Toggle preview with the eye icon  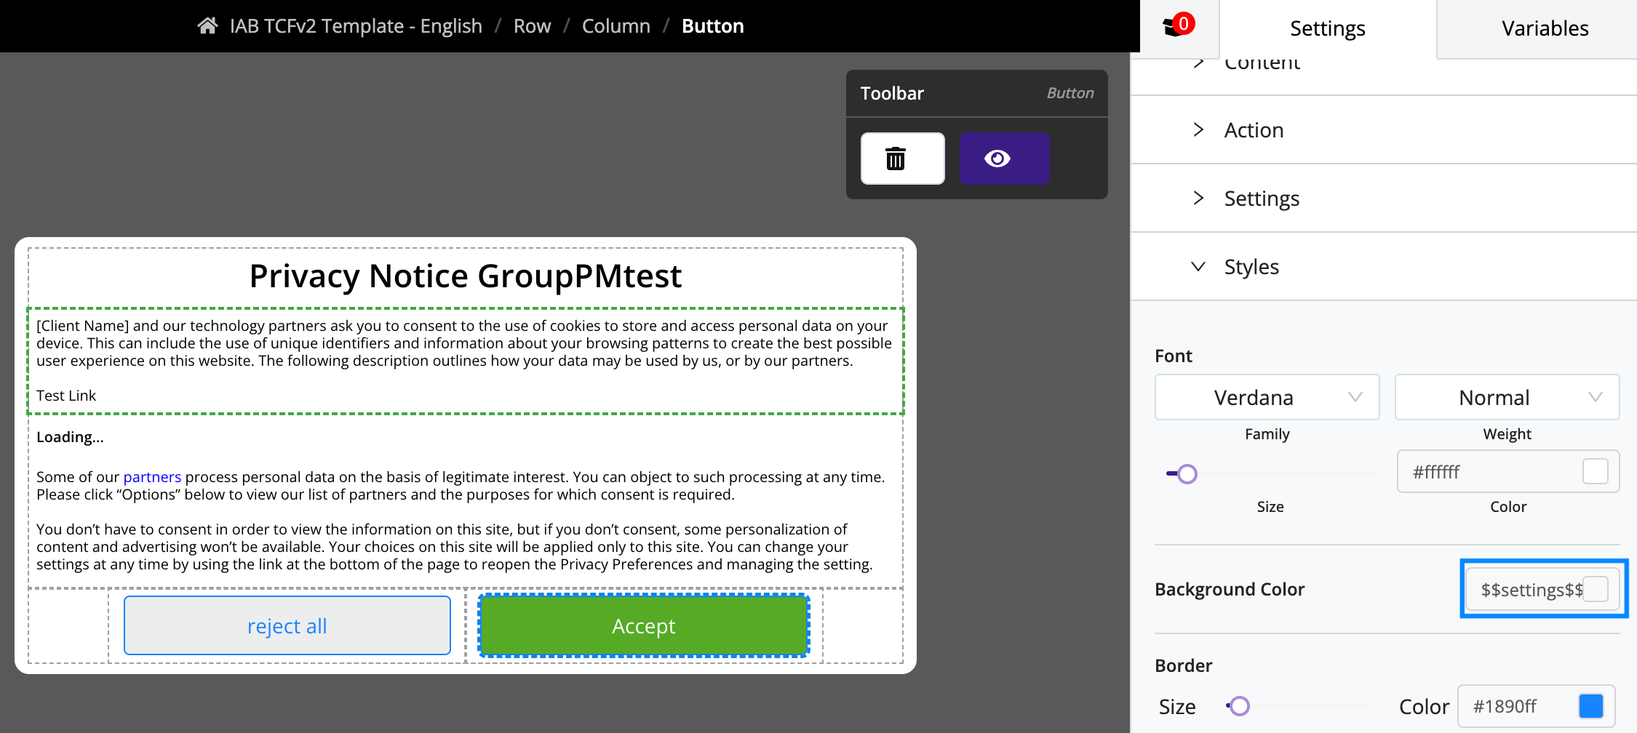(1004, 159)
